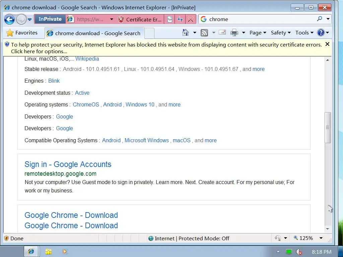Image resolution: width=343 pixels, height=257 pixels.
Task: Expand the dropdown next to privacy icon
Action: point(285,238)
